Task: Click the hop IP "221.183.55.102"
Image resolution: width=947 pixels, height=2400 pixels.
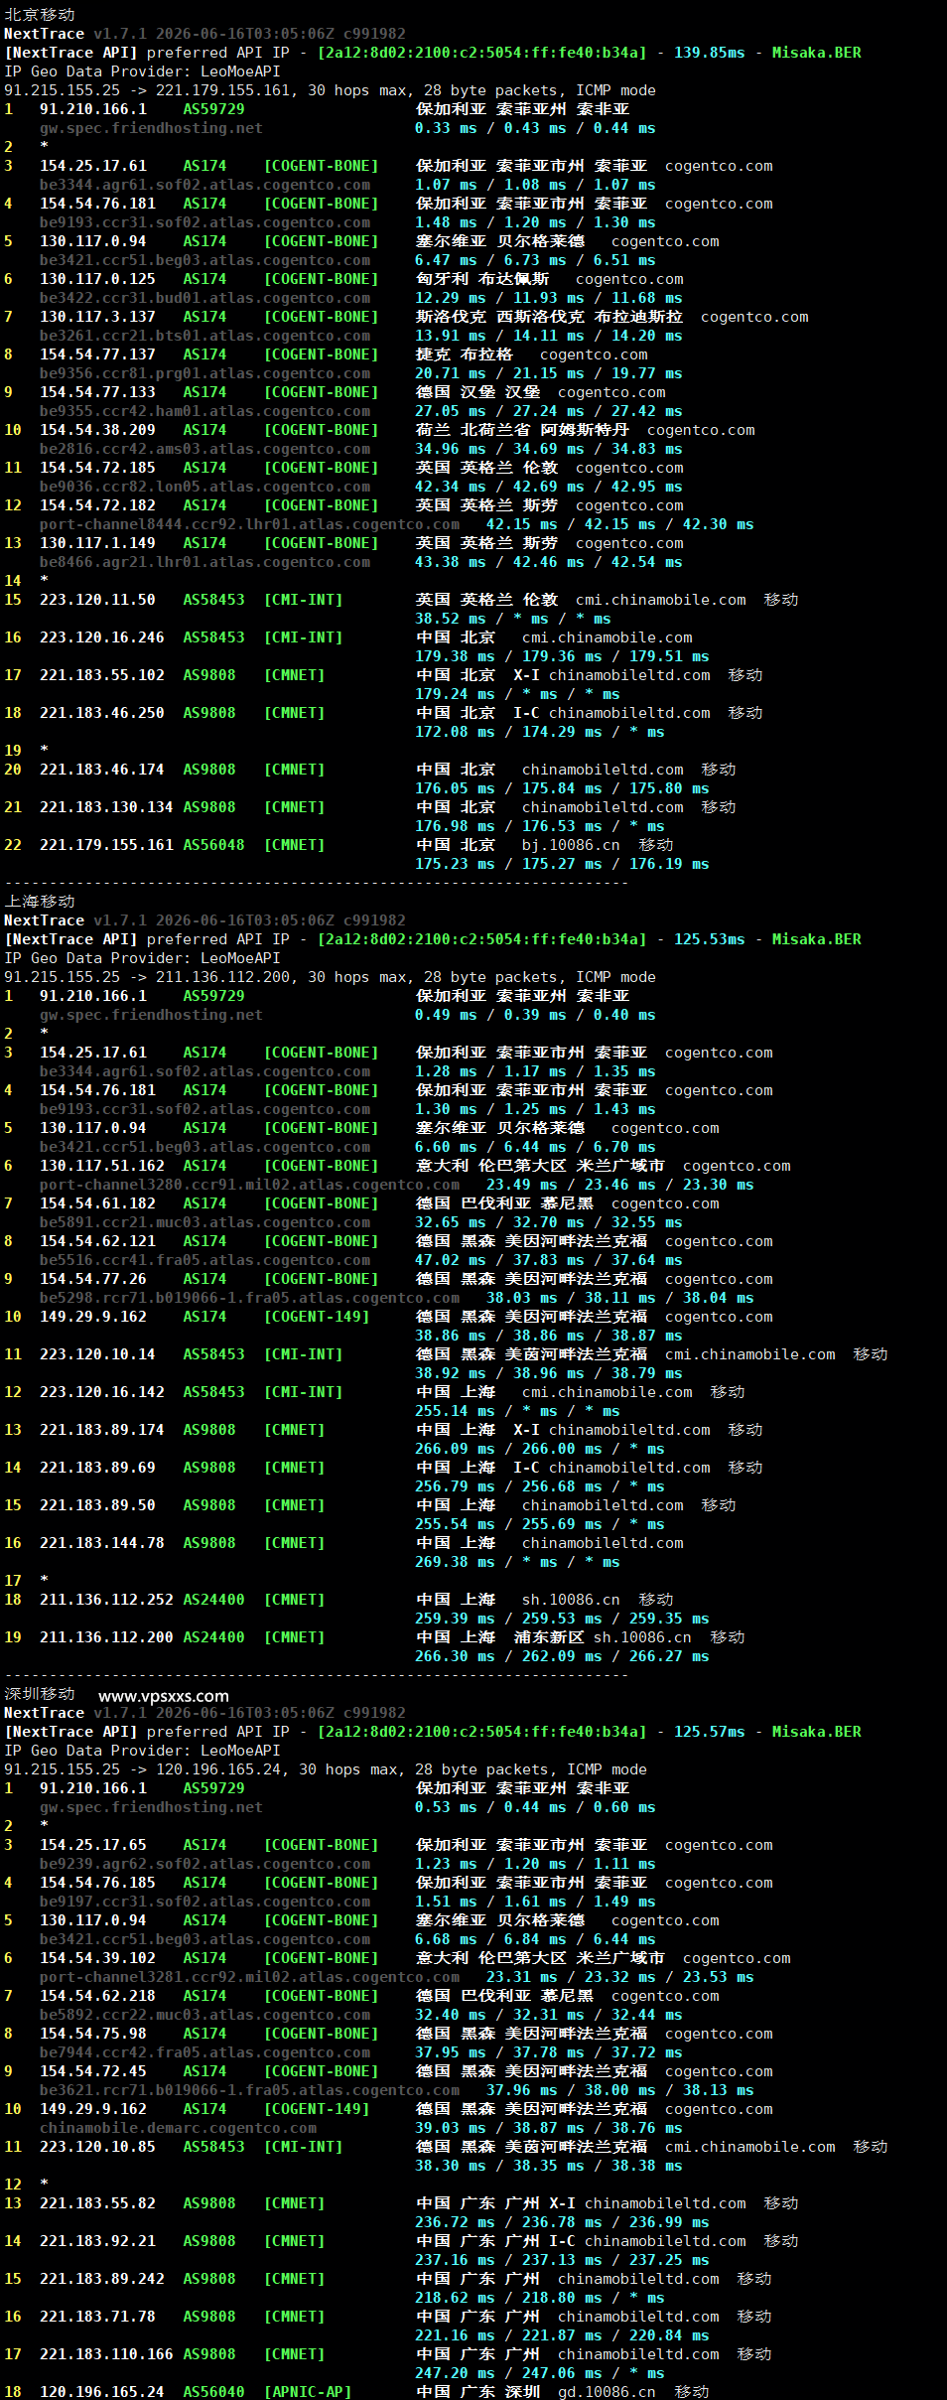Action: point(102,675)
